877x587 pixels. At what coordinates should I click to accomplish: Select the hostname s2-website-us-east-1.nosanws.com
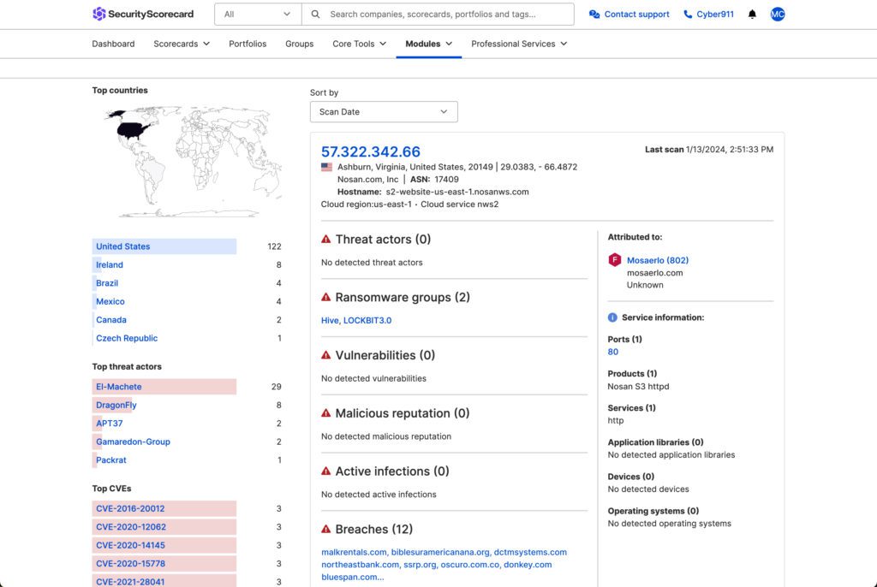[x=457, y=192]
